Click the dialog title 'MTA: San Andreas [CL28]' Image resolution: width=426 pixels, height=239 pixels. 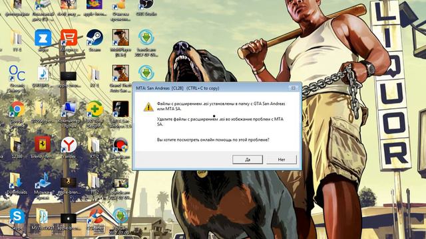click(x=160, y=88)
